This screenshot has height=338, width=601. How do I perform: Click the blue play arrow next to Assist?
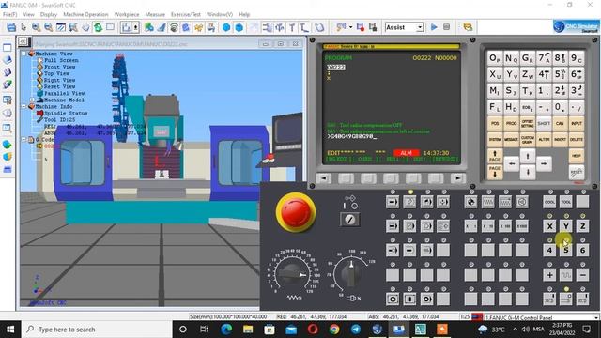434,27
